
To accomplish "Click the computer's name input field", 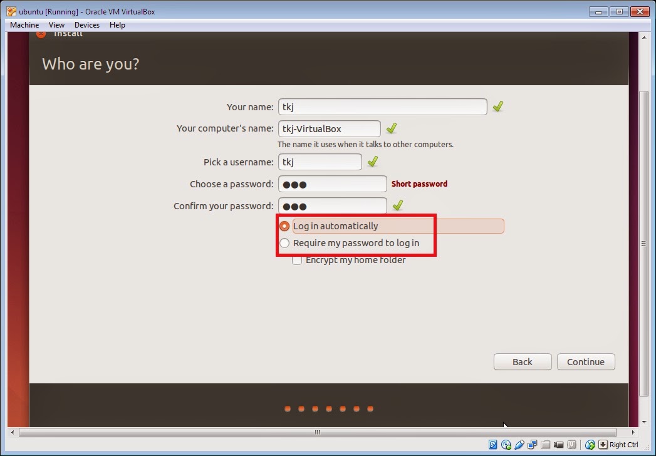I will [x=330, y=128].
